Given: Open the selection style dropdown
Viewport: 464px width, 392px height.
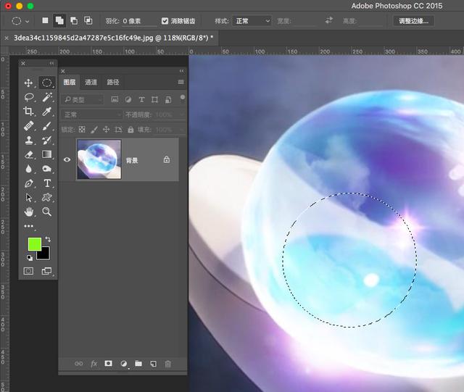Looking at the screenshot, I should point(252,21).
